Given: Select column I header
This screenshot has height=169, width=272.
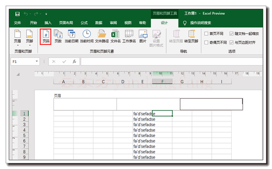Looking at the screenshot, I should (222, 82).
